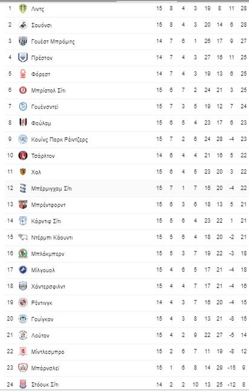
Task: Click the Swansea (Σουόνσι) swan crest
Action: tap(23, 25)
